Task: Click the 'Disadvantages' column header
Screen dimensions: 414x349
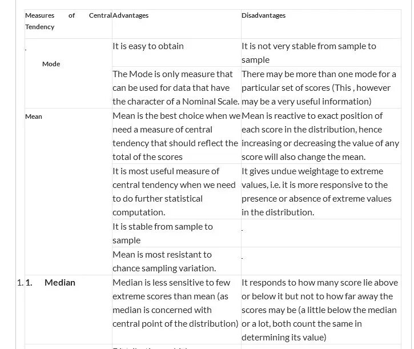Action: click(x=263, y=15)
